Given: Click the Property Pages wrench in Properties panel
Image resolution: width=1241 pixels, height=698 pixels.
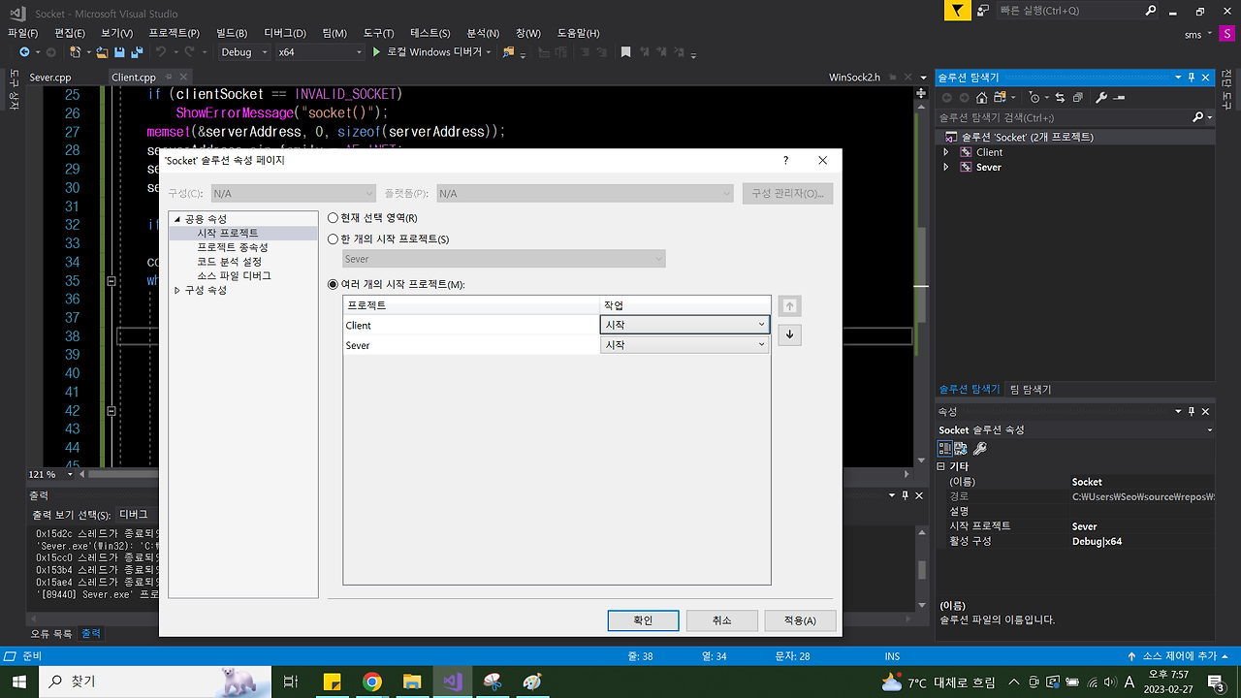Looking at the screenshot, I should pos(980,448).
